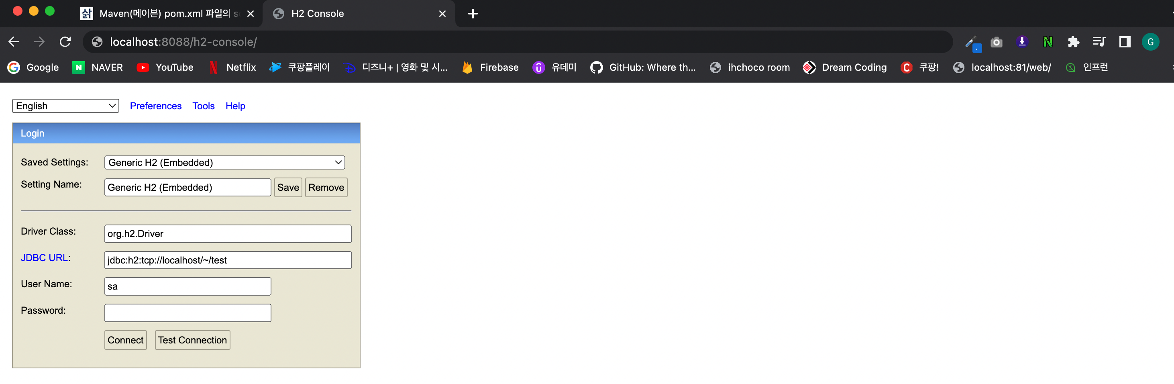Click the Password field
The image size is (1174, 384).
point(188,313)
